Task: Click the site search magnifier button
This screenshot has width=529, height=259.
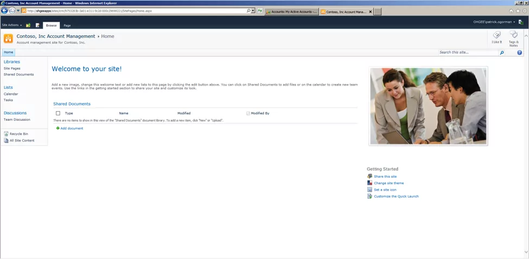Action: [x=502, y=53]
